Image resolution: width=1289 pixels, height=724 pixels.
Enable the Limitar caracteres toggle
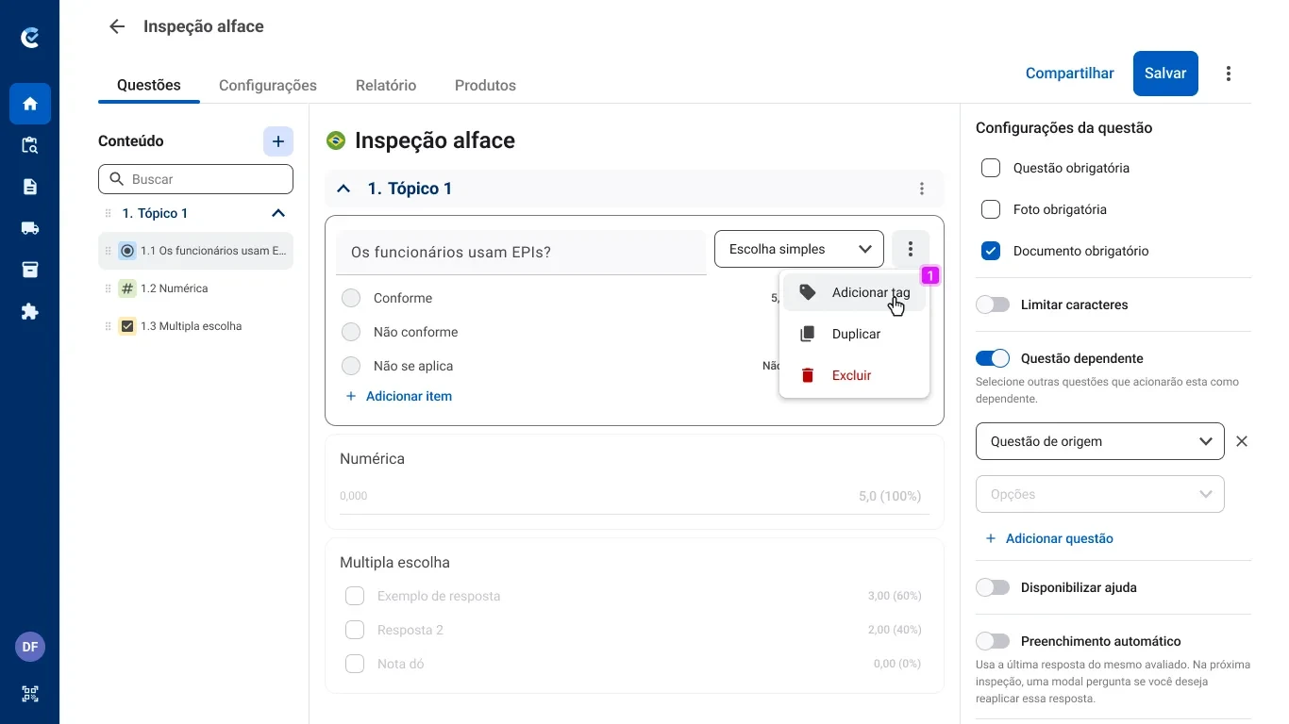992,304
